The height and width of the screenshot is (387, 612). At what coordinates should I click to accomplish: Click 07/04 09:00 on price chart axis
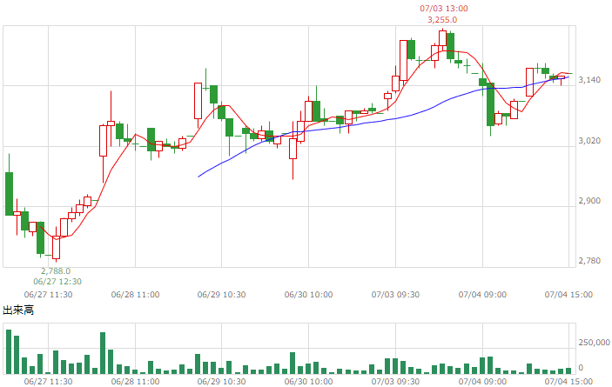482,295
